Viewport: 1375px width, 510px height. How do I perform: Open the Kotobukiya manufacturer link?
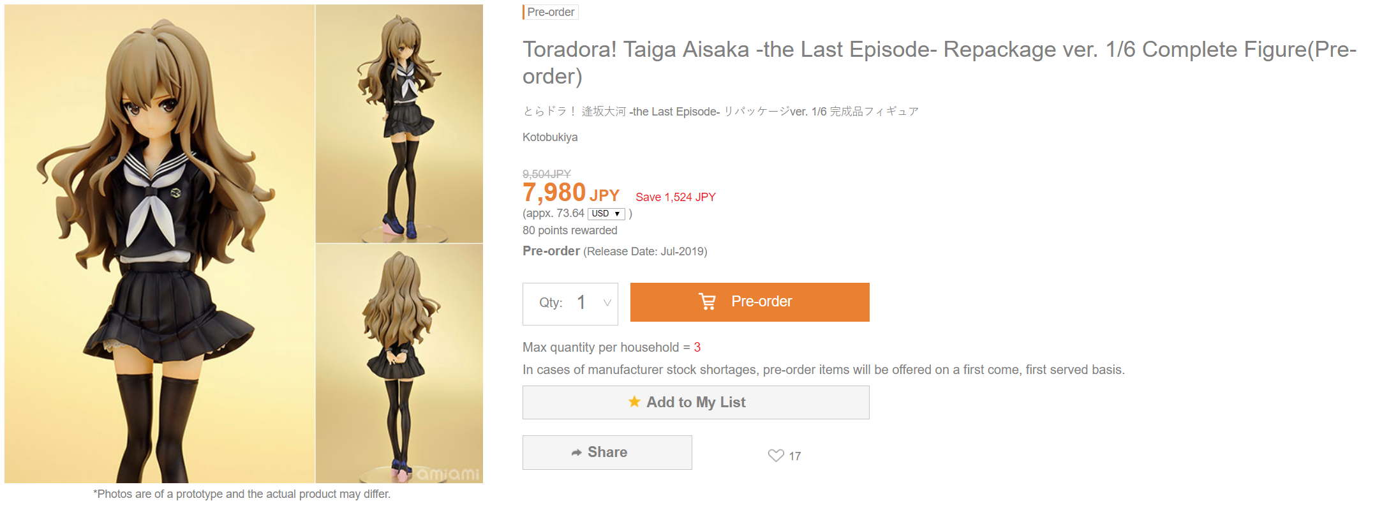(x=550, y=137)
